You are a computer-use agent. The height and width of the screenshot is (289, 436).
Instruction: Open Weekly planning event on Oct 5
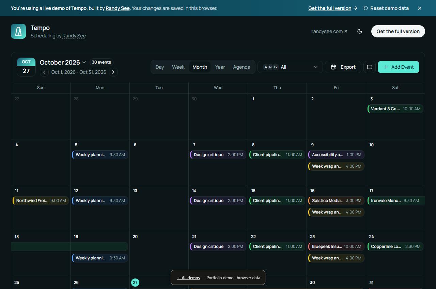100,155
